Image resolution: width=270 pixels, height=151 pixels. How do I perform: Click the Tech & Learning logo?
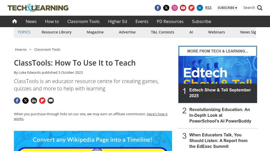38,8
